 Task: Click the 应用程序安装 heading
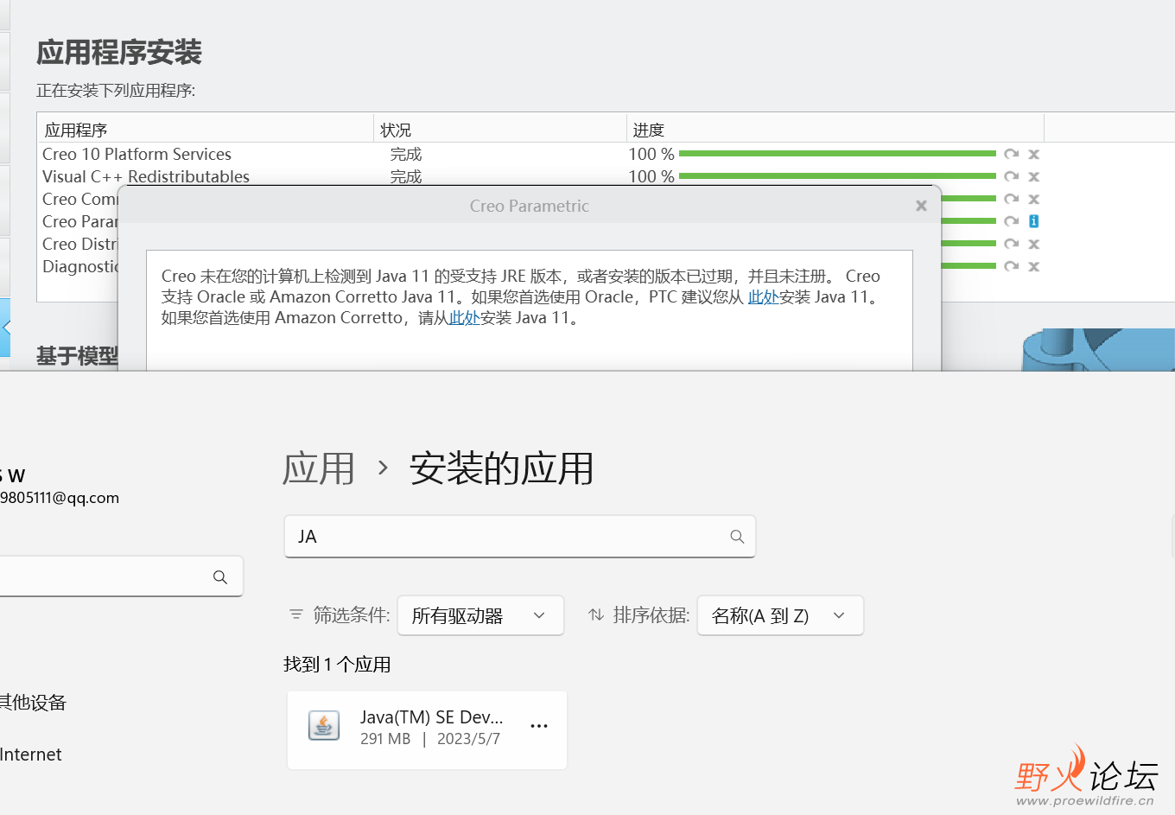119,52
